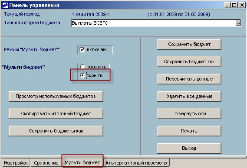Screen dimensions: 247x168
Task: Maximize the Панель управления window
Action: coord(234,5)
